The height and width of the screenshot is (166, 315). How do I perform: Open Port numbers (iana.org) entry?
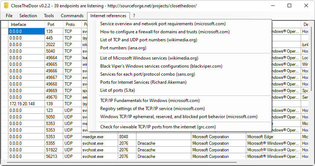pos(123,48)
